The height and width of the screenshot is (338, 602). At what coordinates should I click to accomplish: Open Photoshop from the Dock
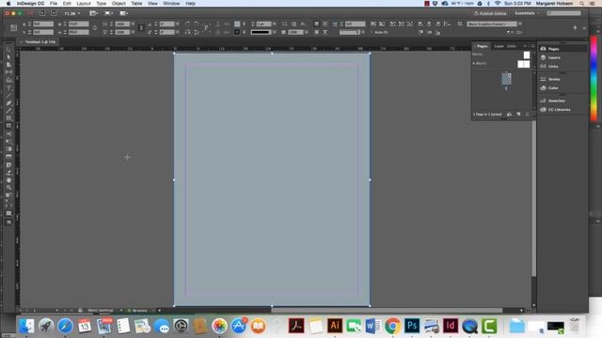point(412,326)
